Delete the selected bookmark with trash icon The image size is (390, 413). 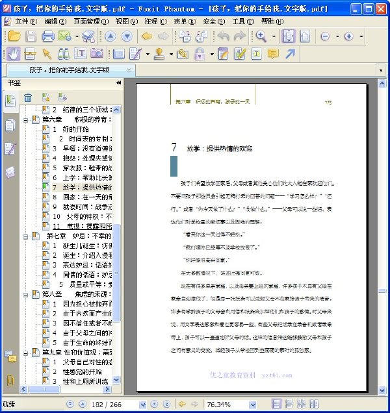pos(28,97)
